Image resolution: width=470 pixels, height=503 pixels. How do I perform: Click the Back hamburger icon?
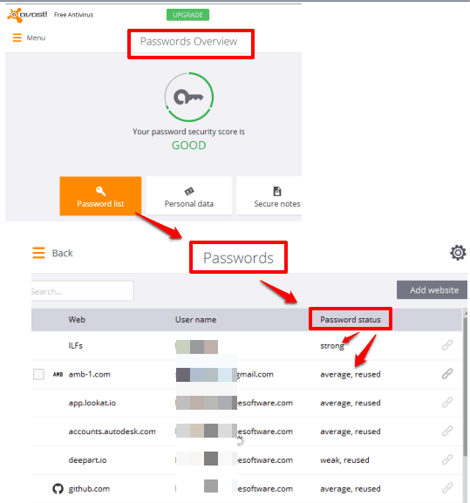point(38,253)
